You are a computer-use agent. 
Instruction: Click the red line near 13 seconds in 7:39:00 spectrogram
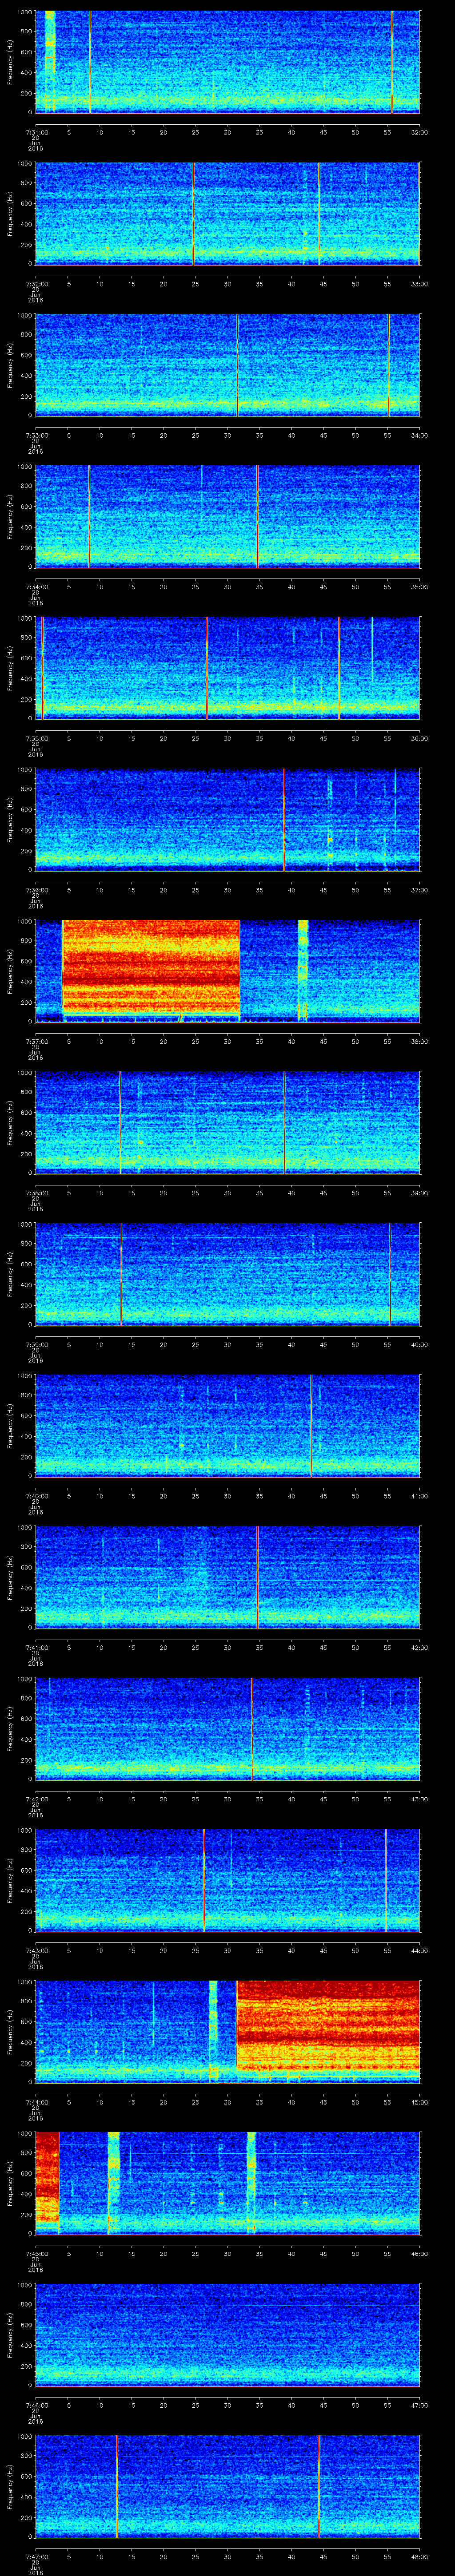click(x=121, y=1273)
